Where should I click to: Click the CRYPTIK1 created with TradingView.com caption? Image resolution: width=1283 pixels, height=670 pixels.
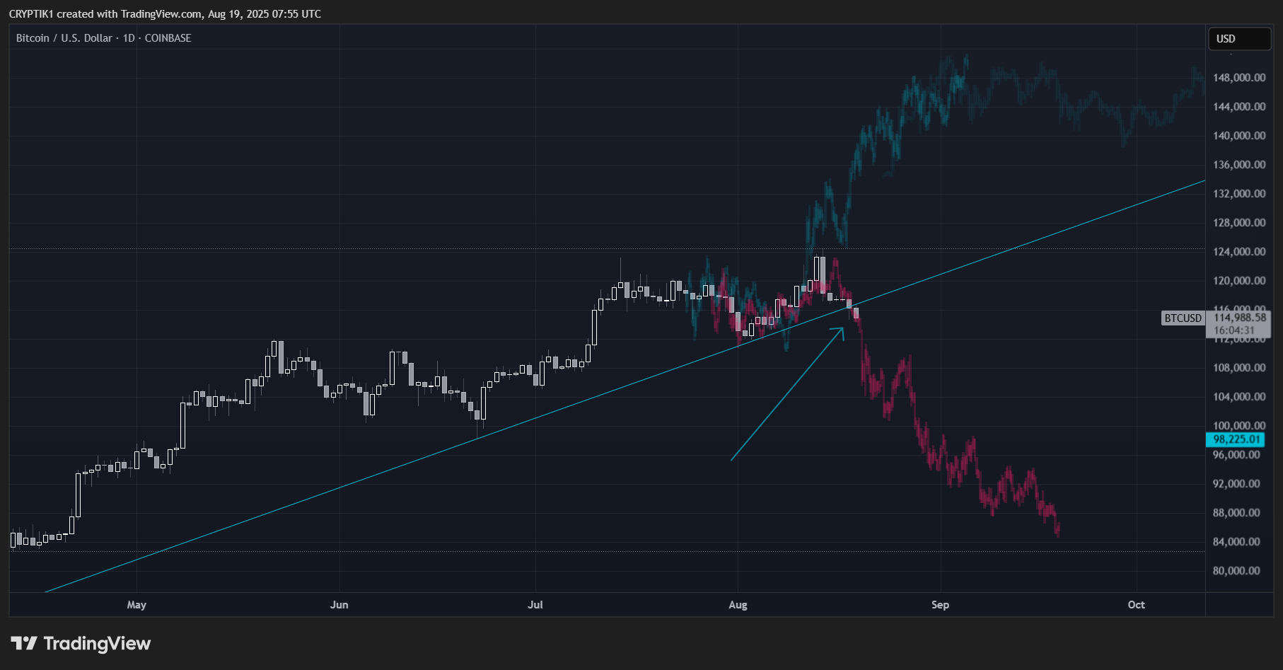pos(165,14)
